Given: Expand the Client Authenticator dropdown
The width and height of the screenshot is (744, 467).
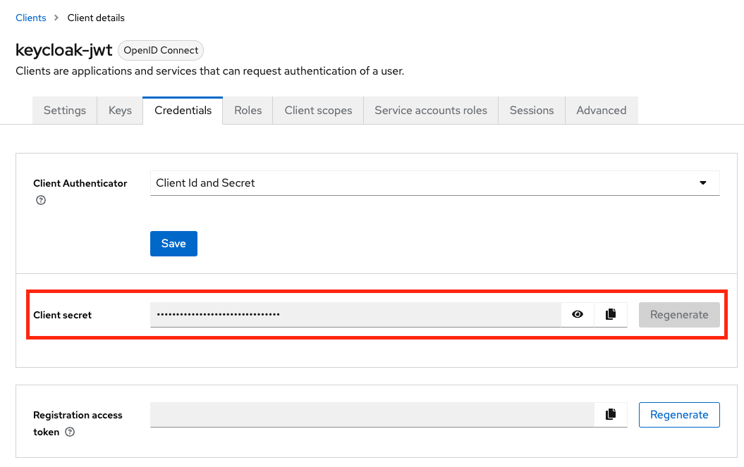Looking at the screenshot, I should point(434,183).
